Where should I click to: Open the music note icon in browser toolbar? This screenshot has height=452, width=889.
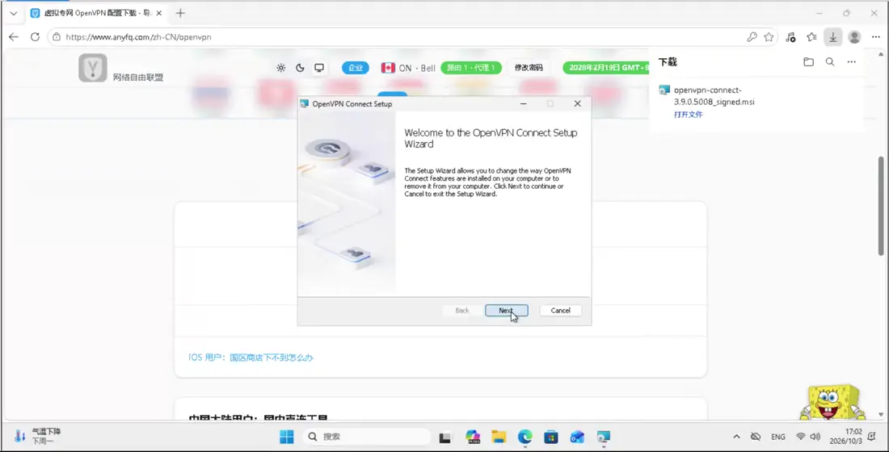pyautogui.click(x=790, y=37)
